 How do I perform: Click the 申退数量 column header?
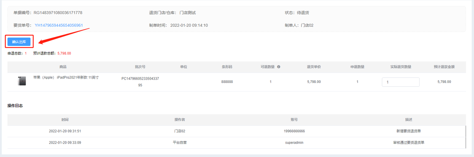point(357,67)
